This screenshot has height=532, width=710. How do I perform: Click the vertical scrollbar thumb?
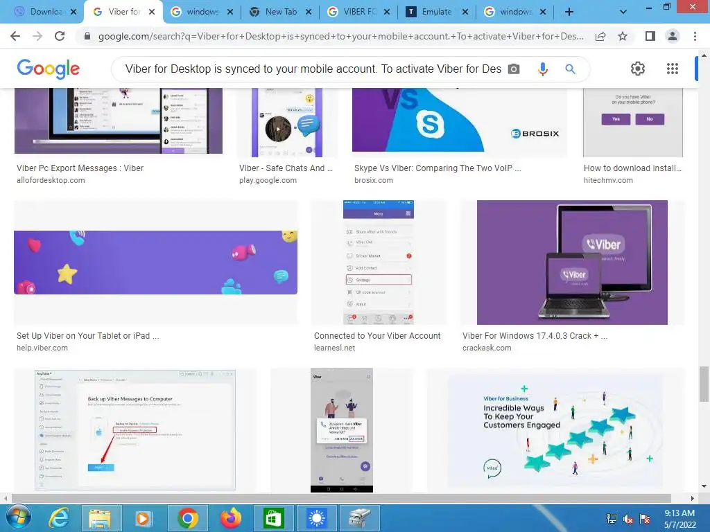click(704, 384)
